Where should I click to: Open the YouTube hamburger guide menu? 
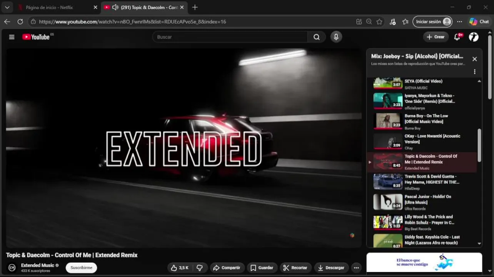[12, 37]
